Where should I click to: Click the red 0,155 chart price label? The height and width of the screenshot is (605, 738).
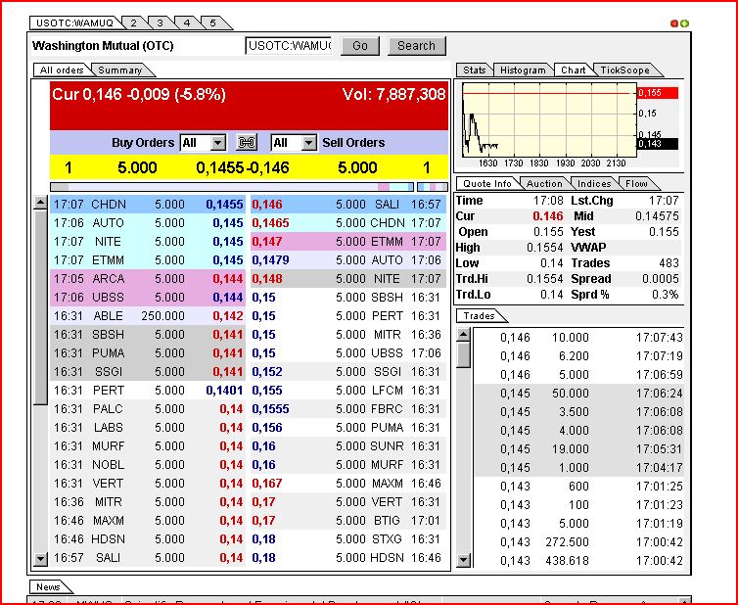(658, 93)
